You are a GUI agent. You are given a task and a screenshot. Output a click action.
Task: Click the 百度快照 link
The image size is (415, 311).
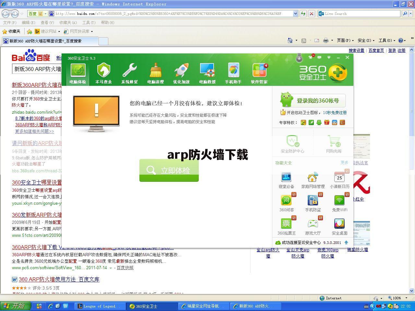tap(125, 268)
